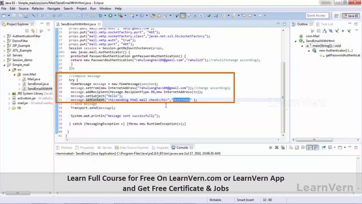Open the Navigate menu
This screenshot has height=204, width=362.
[x=54, y=8]
